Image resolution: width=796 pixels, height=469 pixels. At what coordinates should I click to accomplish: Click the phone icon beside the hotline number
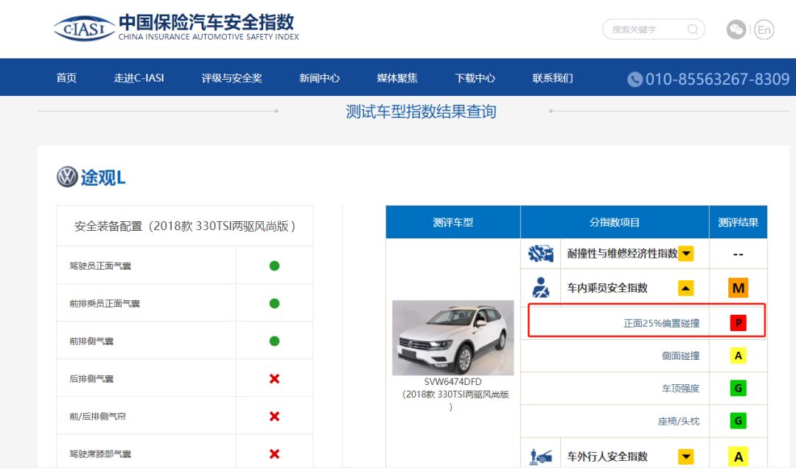pos(635,79)
